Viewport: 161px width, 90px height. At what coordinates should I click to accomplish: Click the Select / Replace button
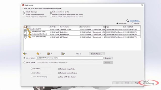[x=97, y=54]
